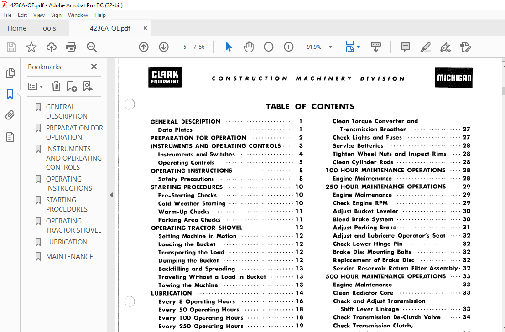The height and width of the screenshot is (332, 505).
Task: Delete selected bookmark with trash icon
Action: tap(56, 86)
